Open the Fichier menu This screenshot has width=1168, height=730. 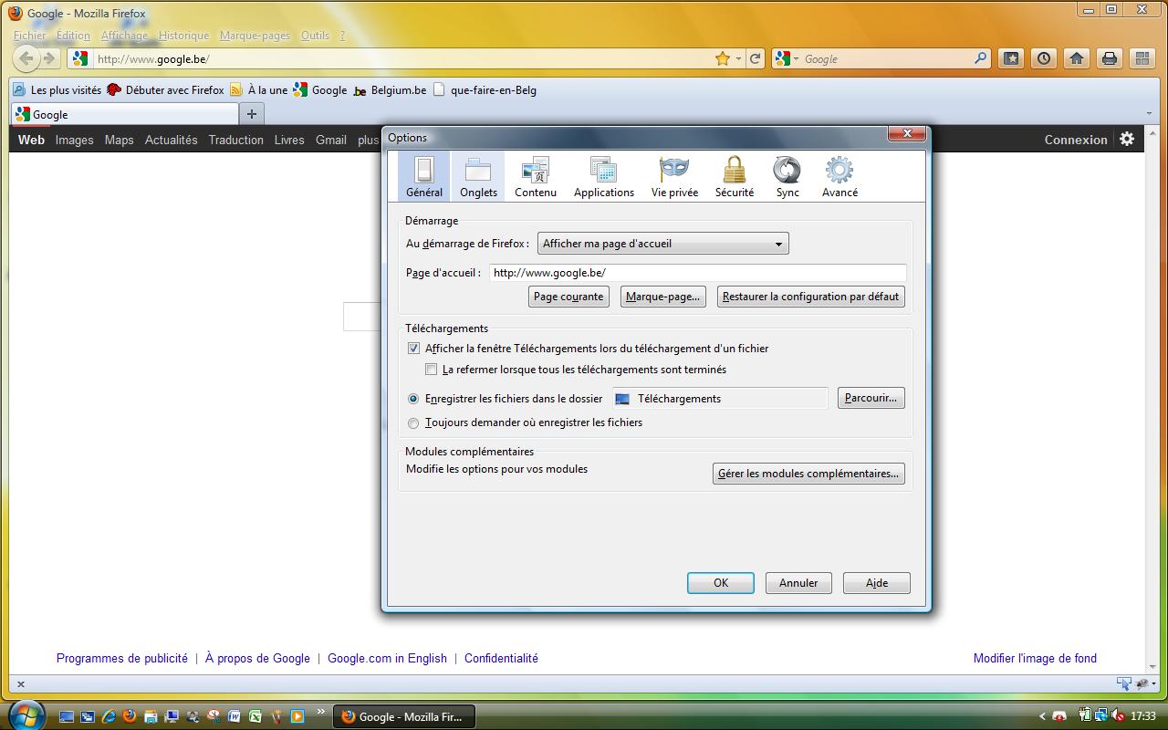[29, 36]
